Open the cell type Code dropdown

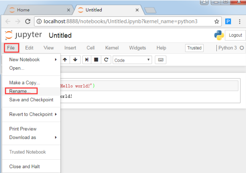click(132, 60)
